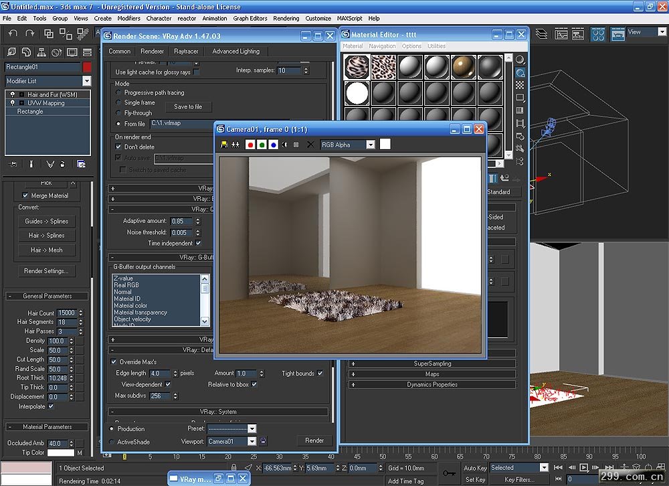Screen dimensions: 669x486
Task: Go to the start frame
Action: pos(558,468)
